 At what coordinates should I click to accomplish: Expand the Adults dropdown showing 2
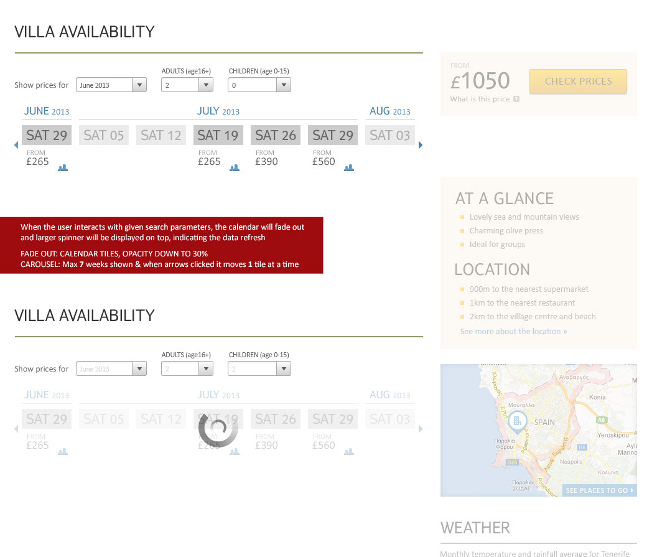187,85
